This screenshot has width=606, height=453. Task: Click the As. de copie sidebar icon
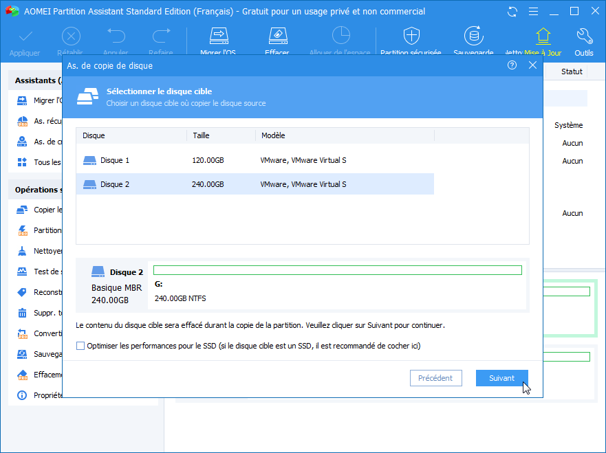coord(22,142)
